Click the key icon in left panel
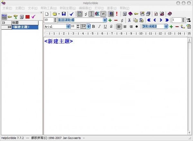The image size is (193, 141). coord(10,17)
